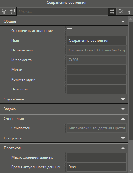Viewport: 133px width, 173px height.
Task: Edit the Имя field value
Action: (x=97, y=41)
